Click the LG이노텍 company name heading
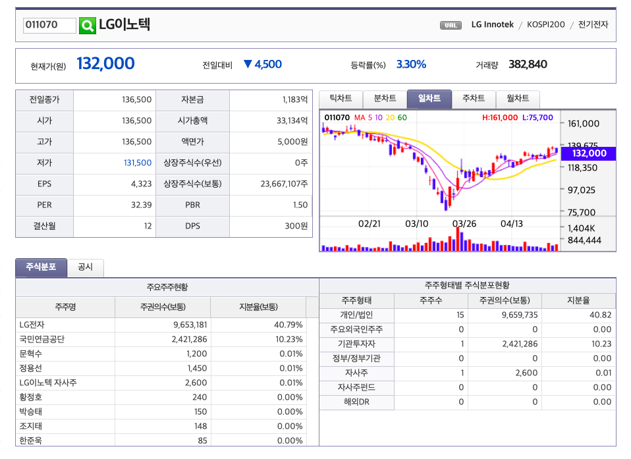 pos(124,24)
